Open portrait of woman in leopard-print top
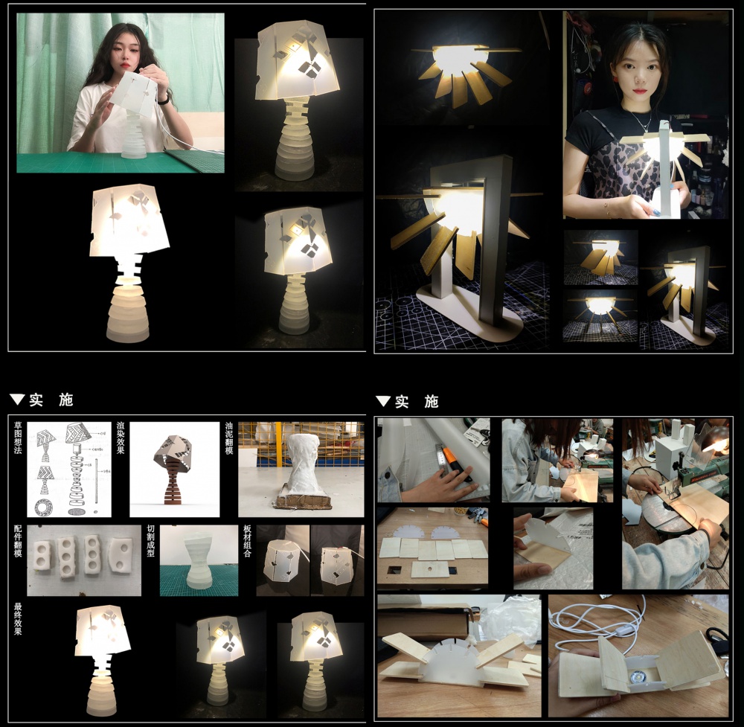744x727 pixels. pos(646,115)
